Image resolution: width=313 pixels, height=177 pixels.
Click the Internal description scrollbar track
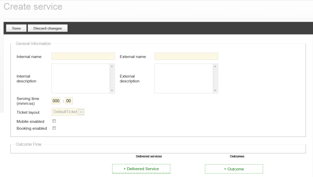112,78
